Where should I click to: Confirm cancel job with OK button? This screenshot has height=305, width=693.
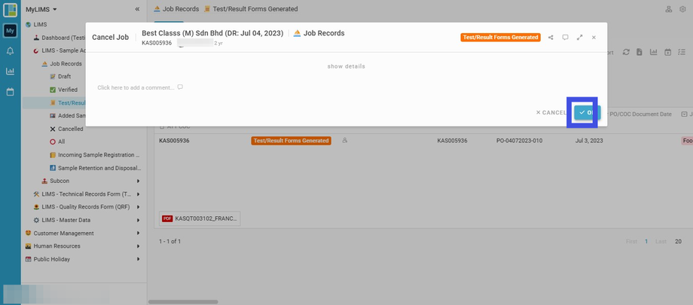[x=587, y=113]
